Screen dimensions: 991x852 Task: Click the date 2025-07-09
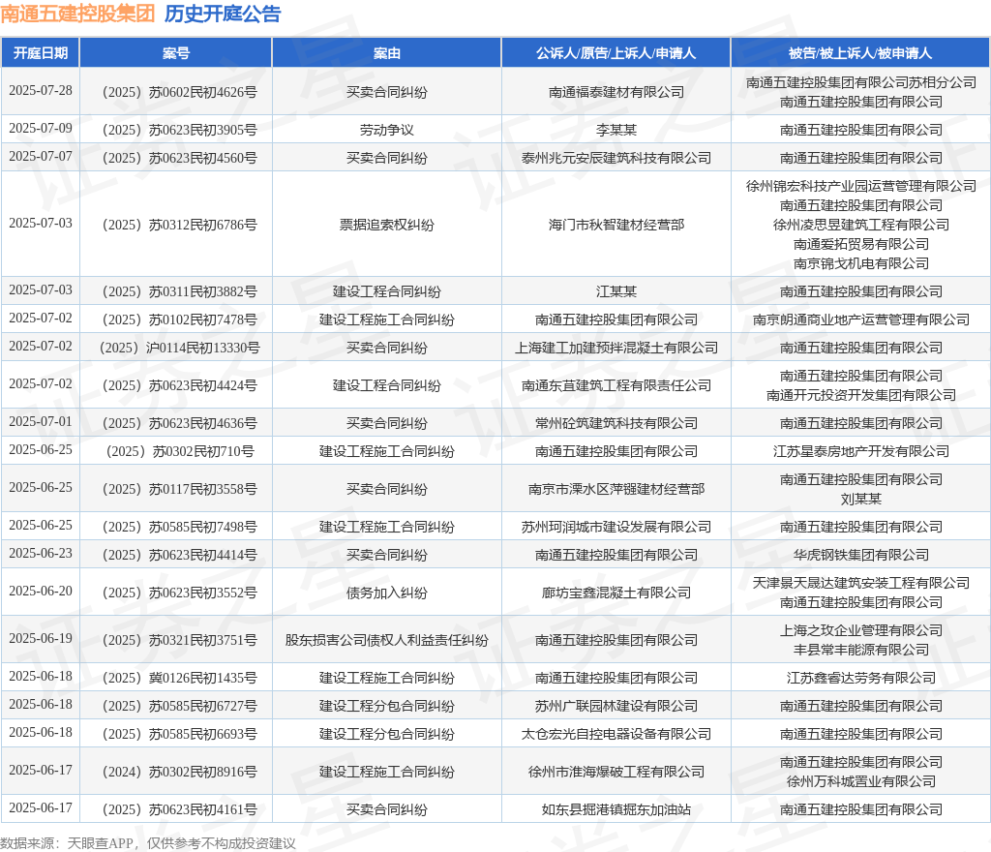click(x=41, y=129)
